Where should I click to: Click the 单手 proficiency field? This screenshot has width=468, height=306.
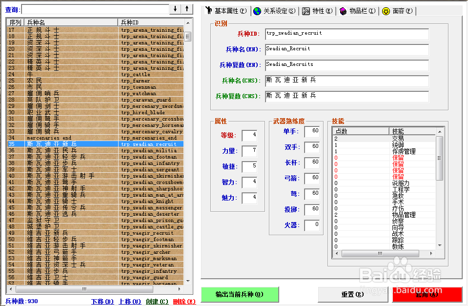pos(312,132)
